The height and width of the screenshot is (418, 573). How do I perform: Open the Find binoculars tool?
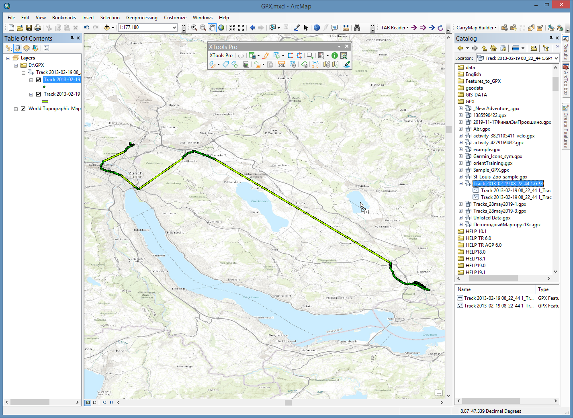(357, 28)
